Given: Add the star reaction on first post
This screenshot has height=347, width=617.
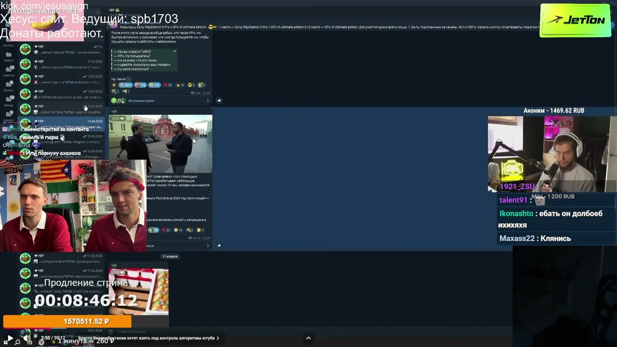Looking at the screenshot, I should tap(114, 85).
